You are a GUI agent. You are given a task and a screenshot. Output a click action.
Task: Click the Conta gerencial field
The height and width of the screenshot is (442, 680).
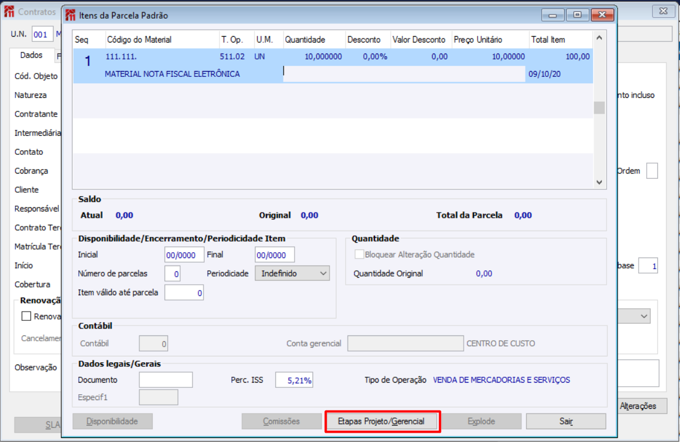click(405, 344)
